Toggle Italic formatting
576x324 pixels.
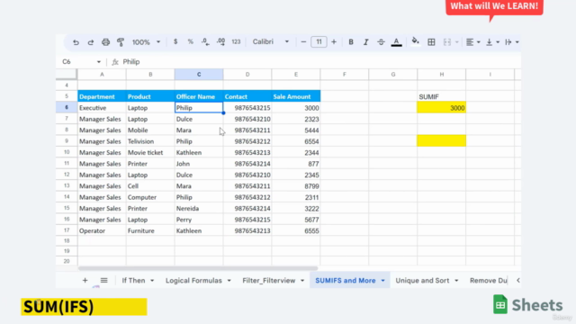click(x=366, y=42)
